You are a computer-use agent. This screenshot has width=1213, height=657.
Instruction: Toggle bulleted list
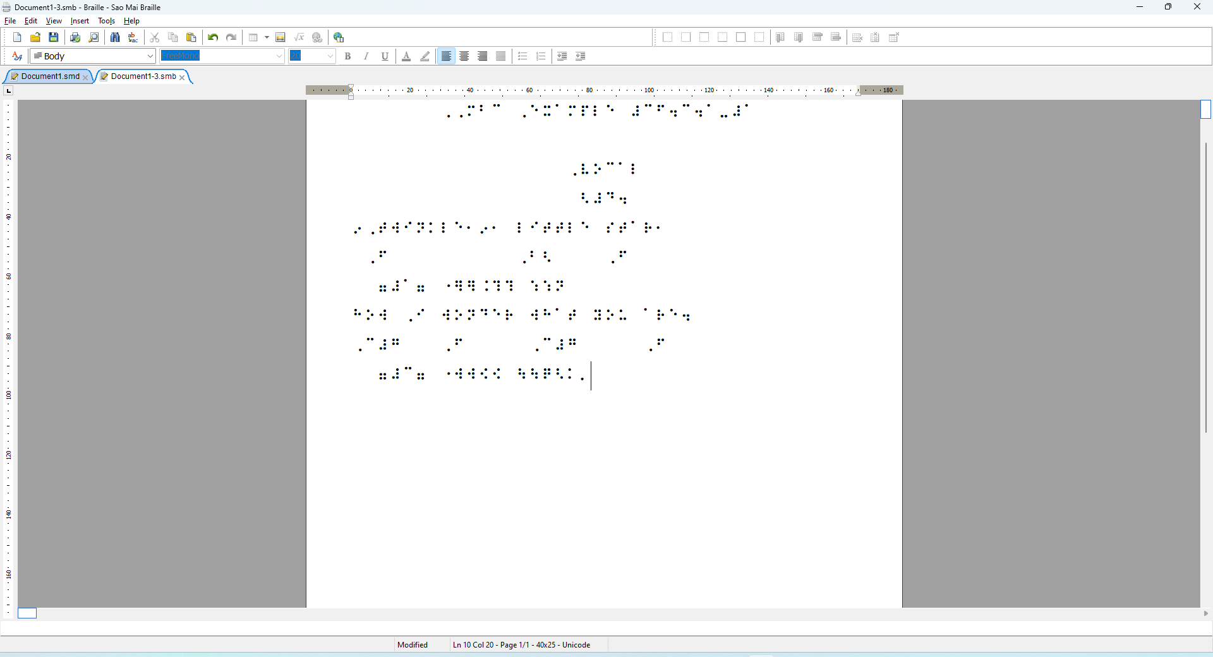click(522, 56)
